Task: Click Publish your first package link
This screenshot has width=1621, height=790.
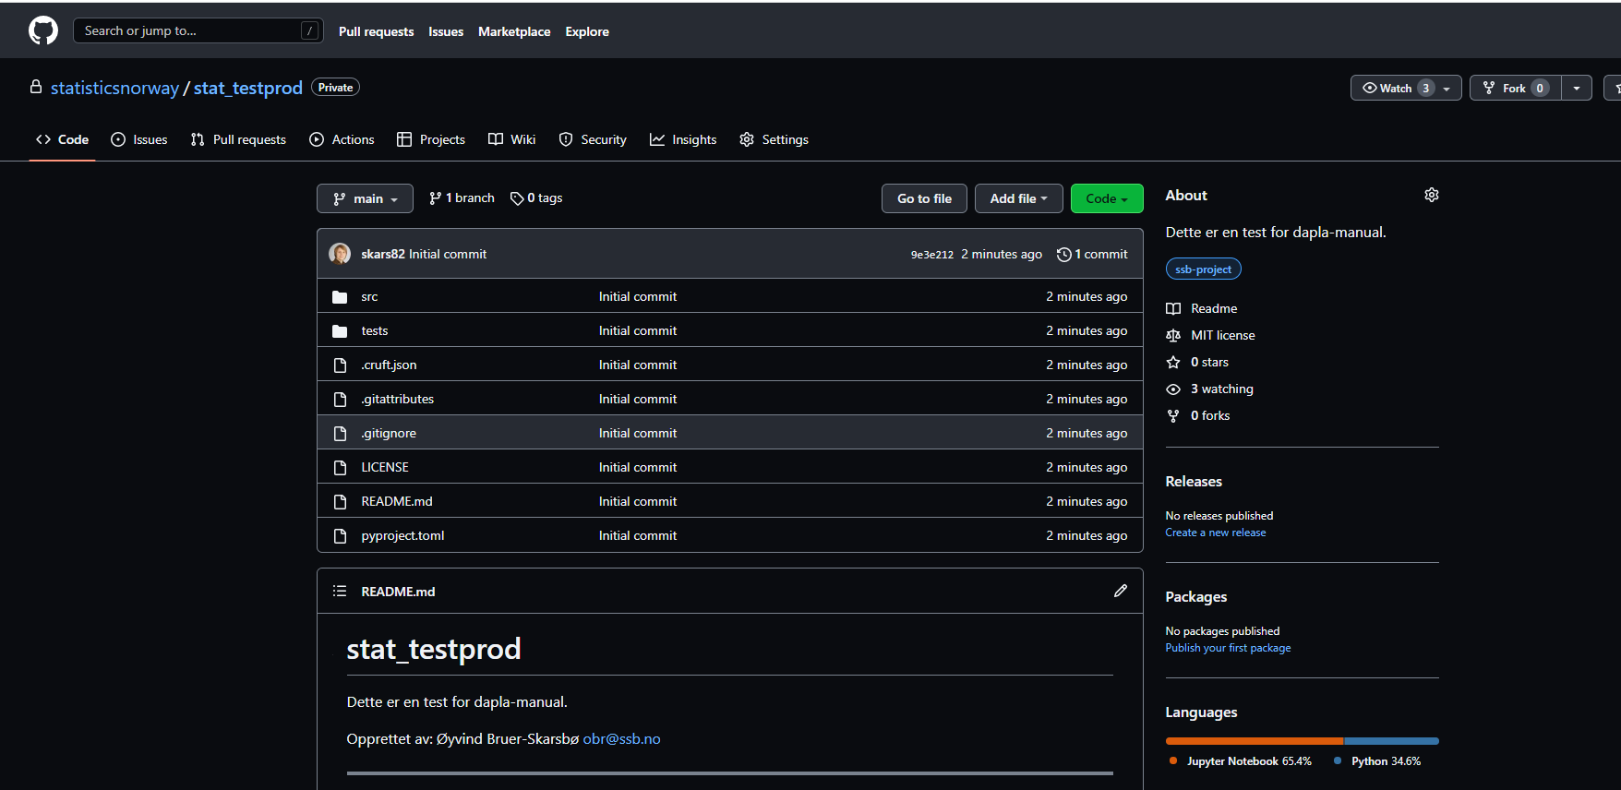Action: (1228, 648)
